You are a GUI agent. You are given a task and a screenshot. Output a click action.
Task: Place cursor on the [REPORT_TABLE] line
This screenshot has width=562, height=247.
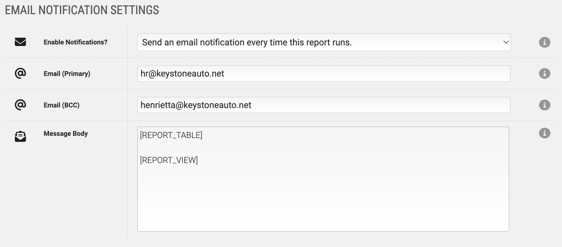point(171,135)
